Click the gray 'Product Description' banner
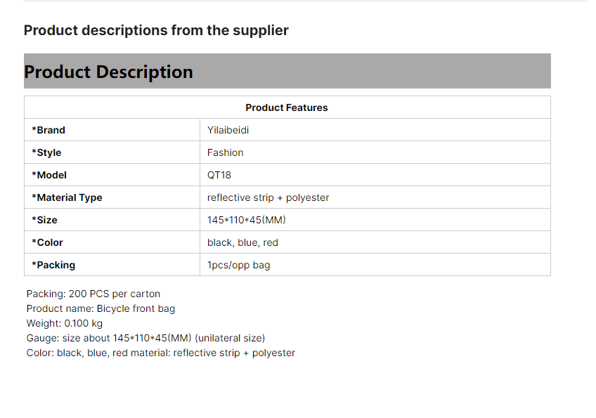 click(x=109, y=72)
